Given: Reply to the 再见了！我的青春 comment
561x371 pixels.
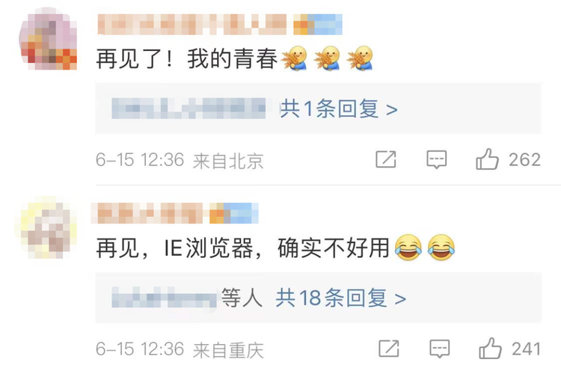Looking at the screenshot, I should click(x=437, y=159).
